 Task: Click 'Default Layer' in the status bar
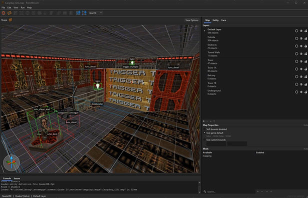[39, 196]
